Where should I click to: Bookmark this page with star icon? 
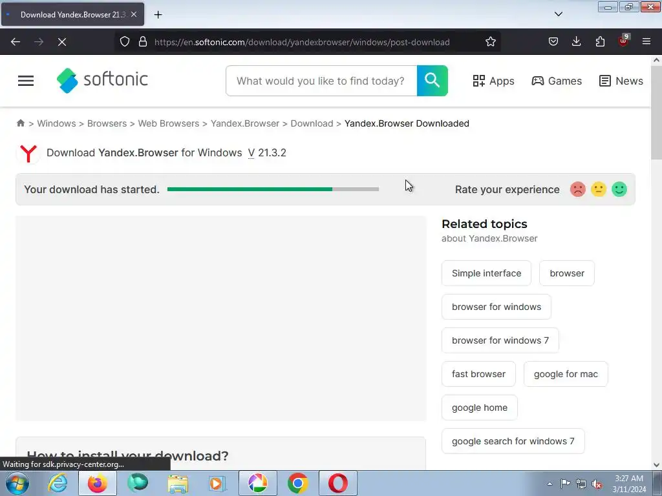tap(490, 42)
